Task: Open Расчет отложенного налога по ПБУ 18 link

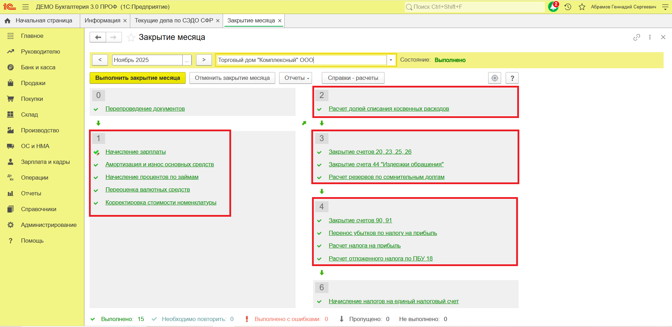Action: (381, 259)
